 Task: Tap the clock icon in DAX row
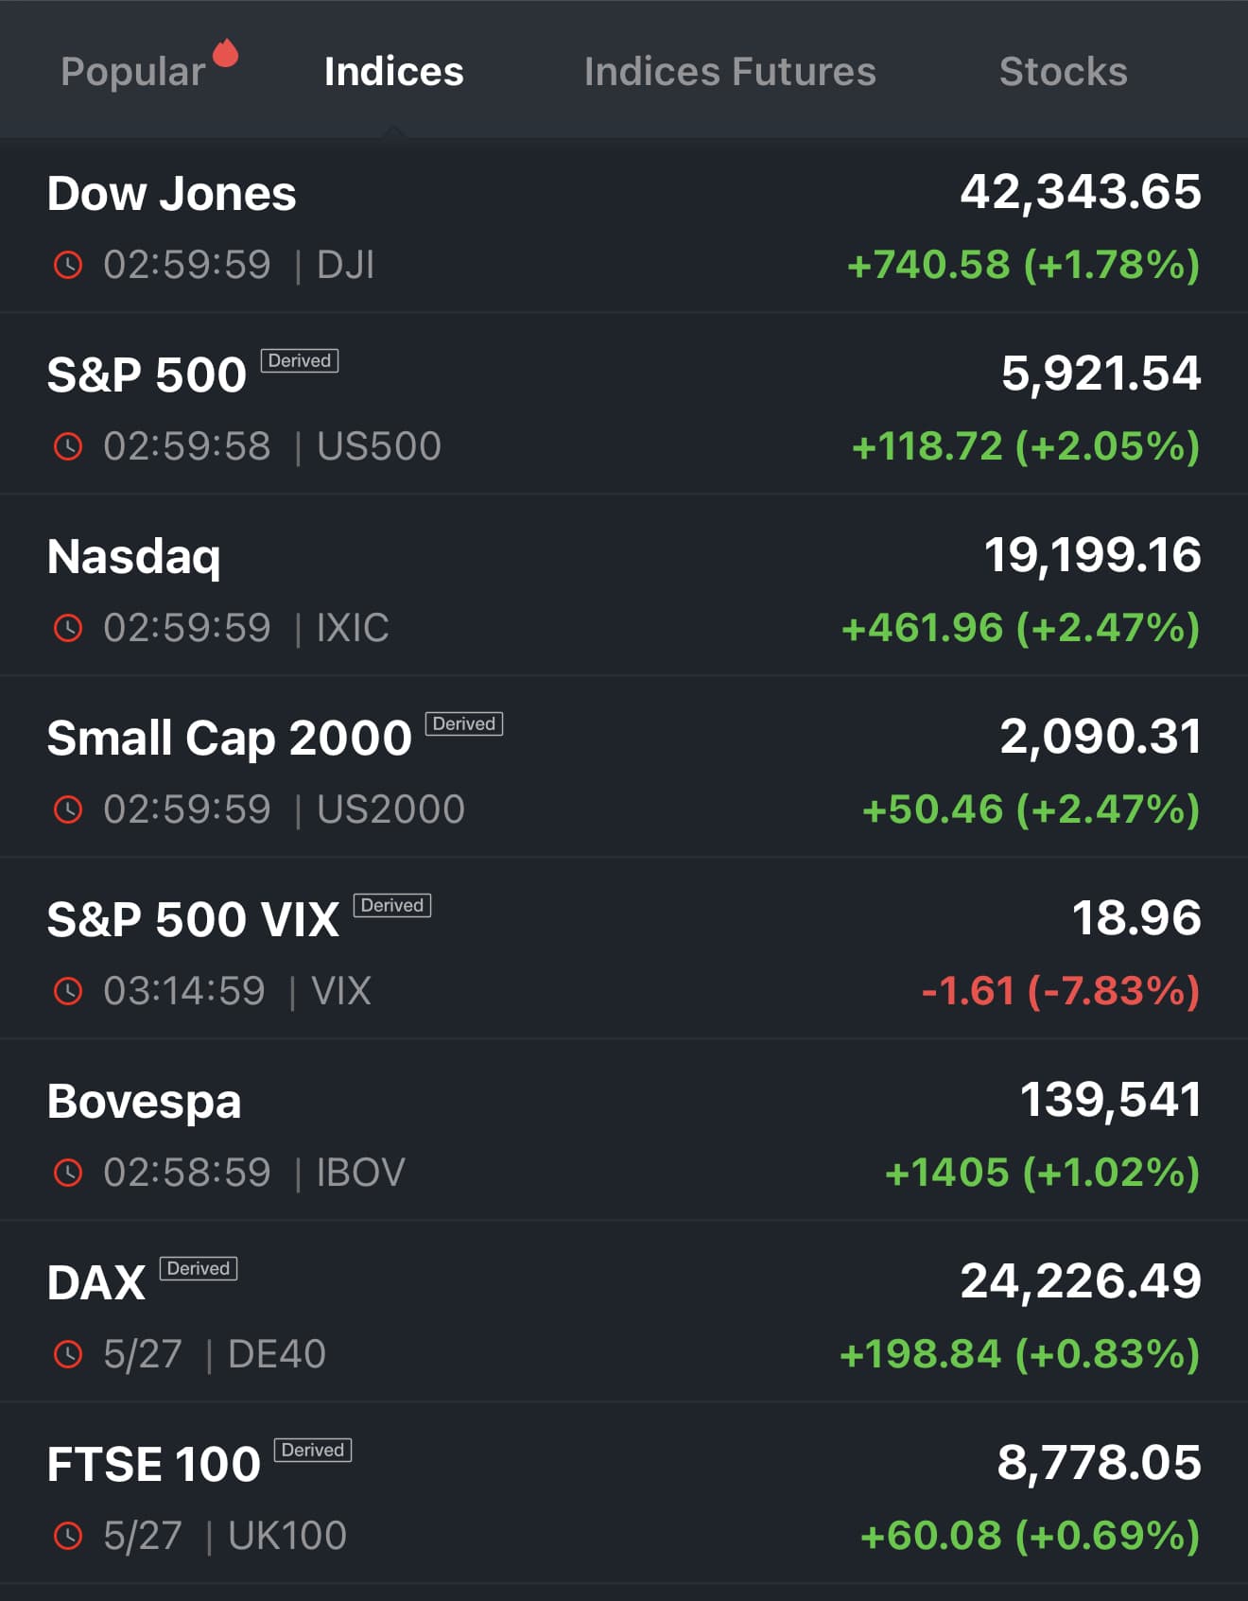coord(68,1354)
